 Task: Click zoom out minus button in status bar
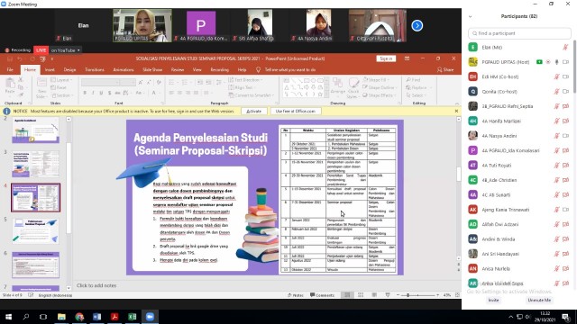tap(398, 295)
